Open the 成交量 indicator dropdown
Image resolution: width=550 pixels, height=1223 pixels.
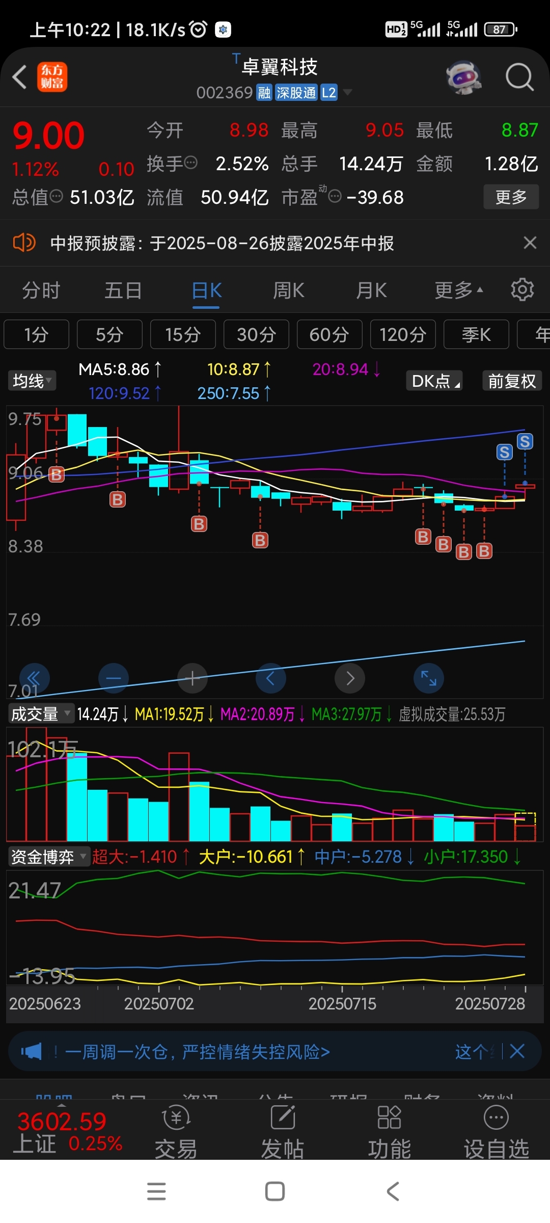[x=41, y=714]
